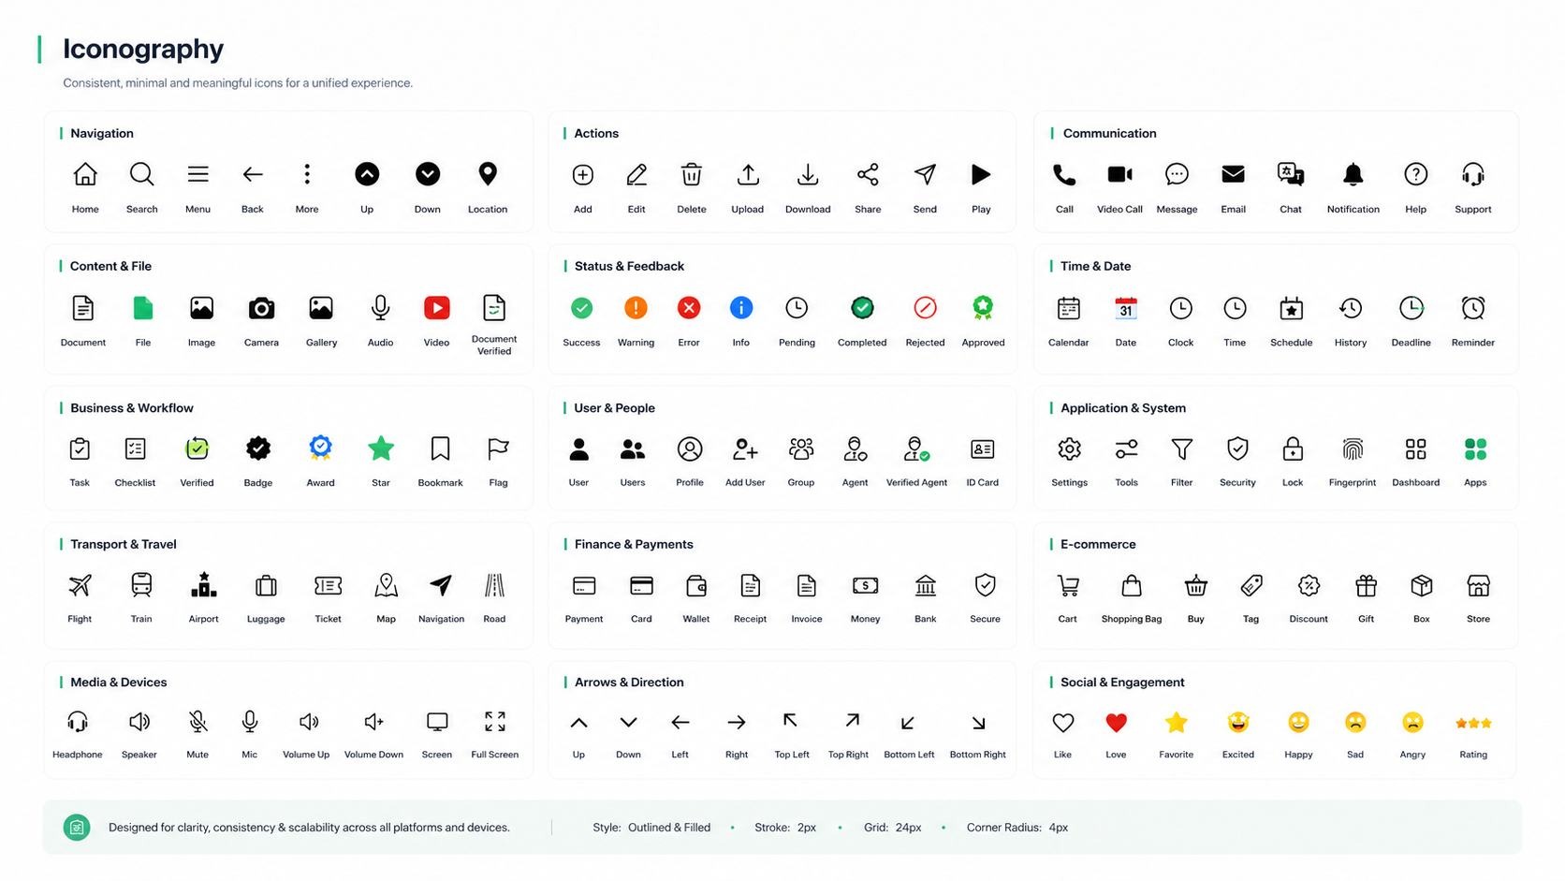The width and height of the screenshot is (1565, 881).
Task: Click the Up chevron circle in Navigation
Action: [367, 174]
